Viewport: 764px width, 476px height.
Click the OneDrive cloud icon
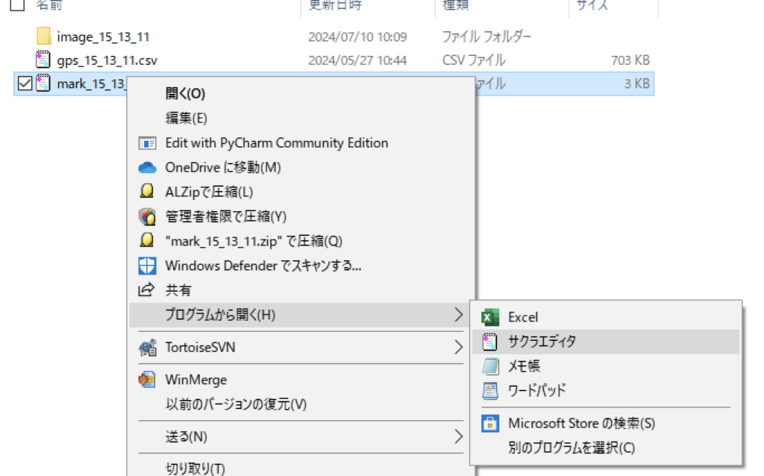click(x=147, y=168)
